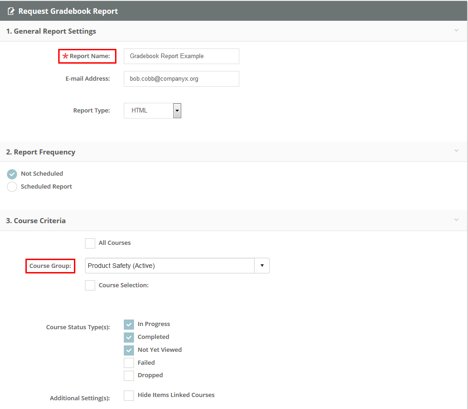Click the E-mail Address input field
Viewport: 468px width, 409px height.
tap(181, 79)
